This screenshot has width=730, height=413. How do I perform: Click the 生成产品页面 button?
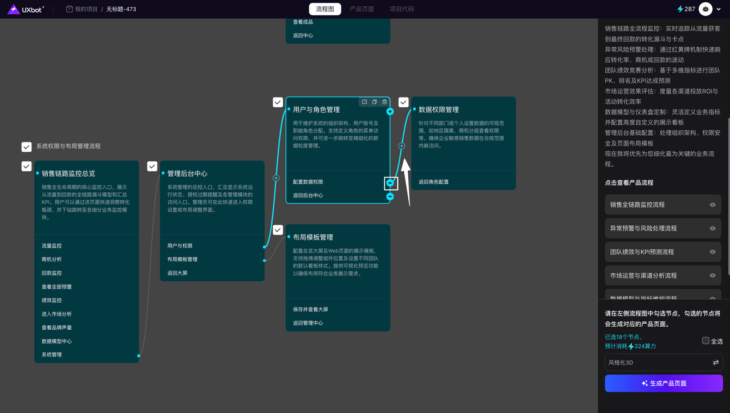tap(663, 383)
